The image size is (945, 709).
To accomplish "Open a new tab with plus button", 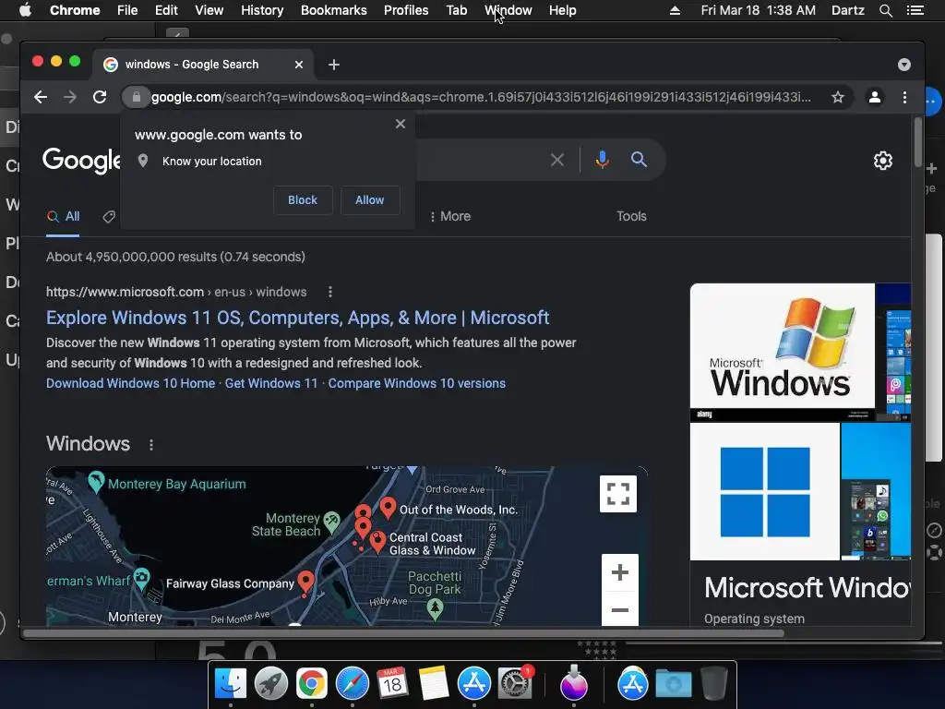I will pos(334,65).
